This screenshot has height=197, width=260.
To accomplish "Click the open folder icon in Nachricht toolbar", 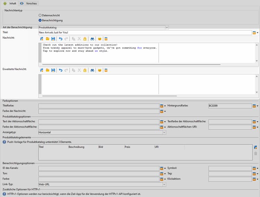I will point(47,39).
